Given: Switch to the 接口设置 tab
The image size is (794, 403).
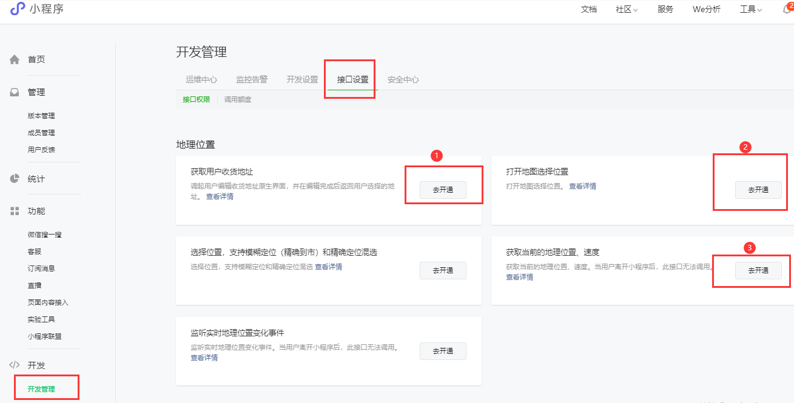Looking at the screenshot, I should click(x=352, y=79).
